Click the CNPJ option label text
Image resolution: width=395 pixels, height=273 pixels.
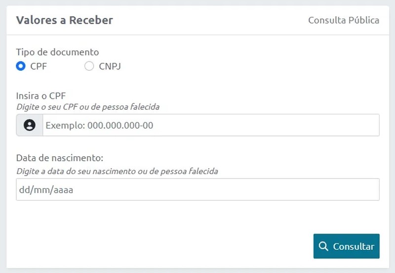coord(110,66)
